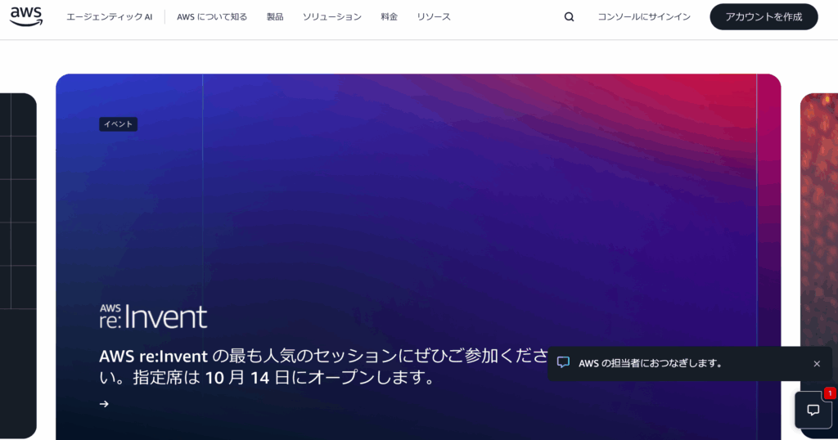Click the arrow icon below the re:Invent headline

[104, 404]
